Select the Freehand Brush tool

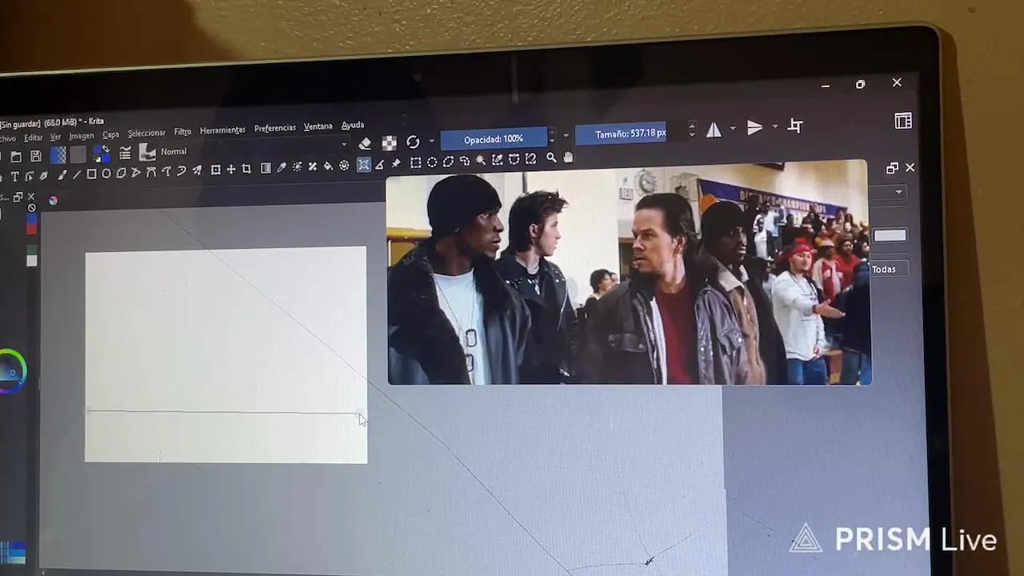62,174
